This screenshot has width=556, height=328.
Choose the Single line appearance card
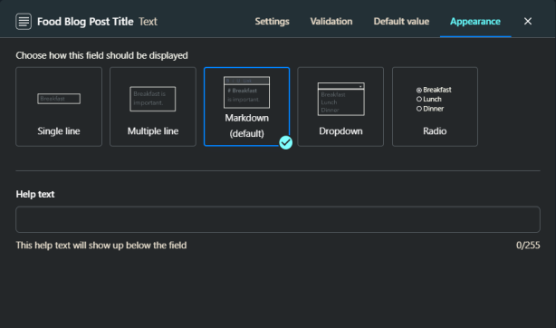[59, 107]
